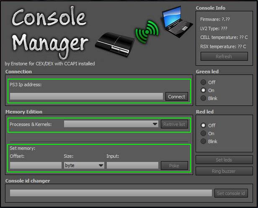Click the Connection group label
The width and height of the screenshot is (258, 208).
(18, 72)
